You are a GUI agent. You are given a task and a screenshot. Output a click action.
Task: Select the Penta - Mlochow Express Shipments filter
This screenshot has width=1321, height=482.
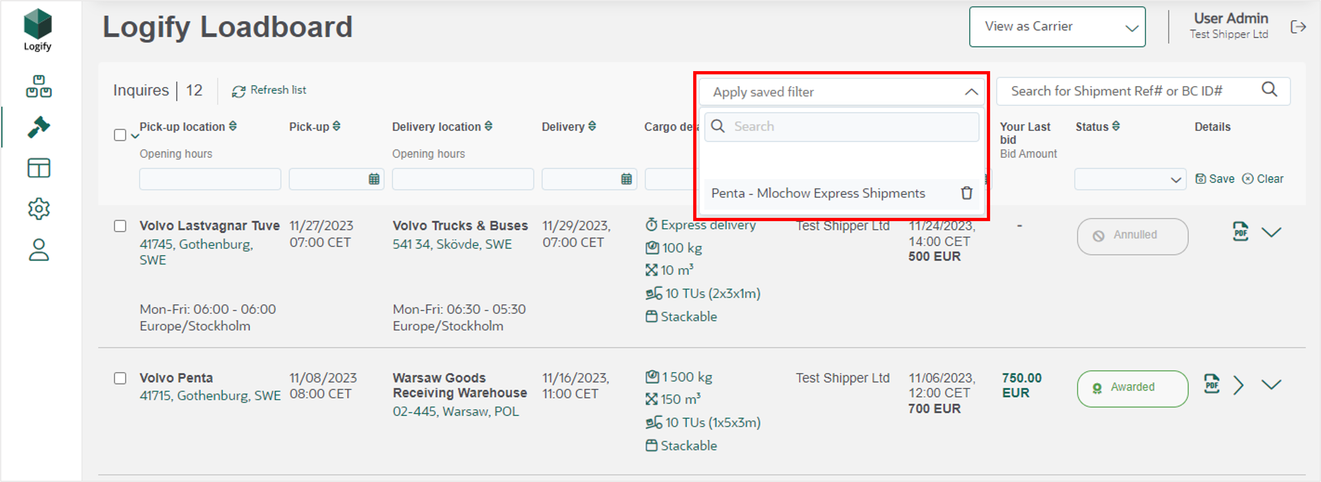[818, 193]
